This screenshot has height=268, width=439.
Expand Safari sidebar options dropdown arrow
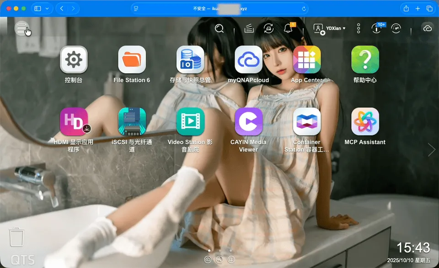tap(47, 9)
